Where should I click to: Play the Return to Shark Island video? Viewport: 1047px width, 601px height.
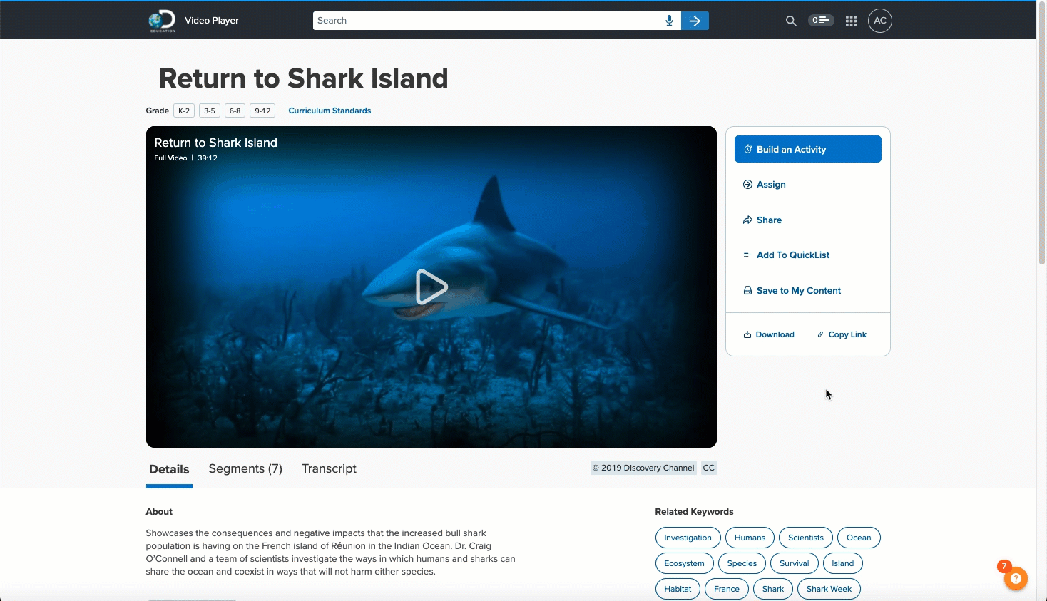431,287
